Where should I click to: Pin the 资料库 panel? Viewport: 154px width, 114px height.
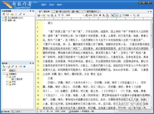[x=30, y=63]
